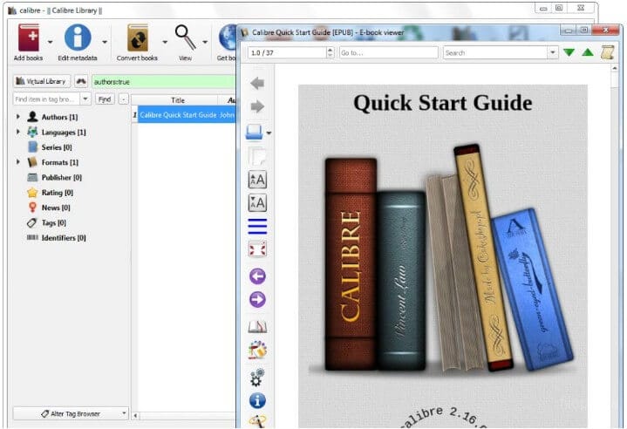Expand the Languages [1] tree node
The width and height of the screenshot is (627, 429).
click(x=18, y=132)
